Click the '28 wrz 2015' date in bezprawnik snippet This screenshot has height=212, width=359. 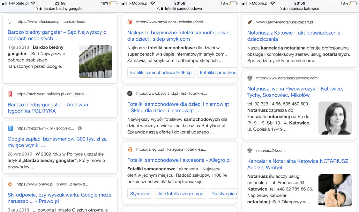click(20, 154)
